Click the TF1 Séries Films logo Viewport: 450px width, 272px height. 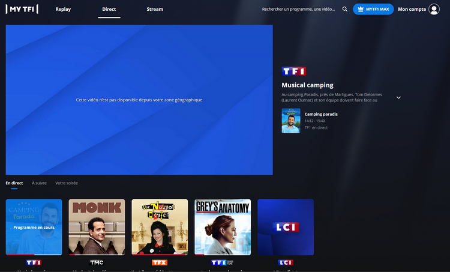[223, 262]
